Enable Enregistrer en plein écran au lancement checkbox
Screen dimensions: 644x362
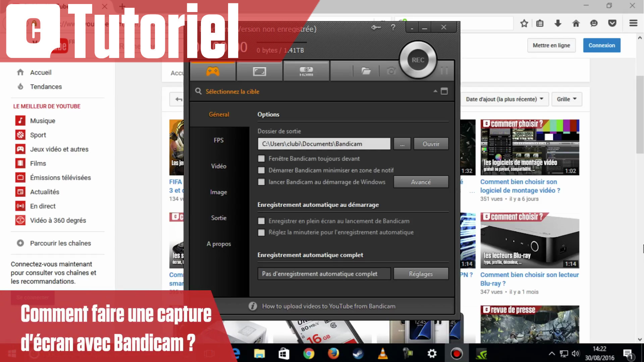pyautogui.click(x=261, y=221)
